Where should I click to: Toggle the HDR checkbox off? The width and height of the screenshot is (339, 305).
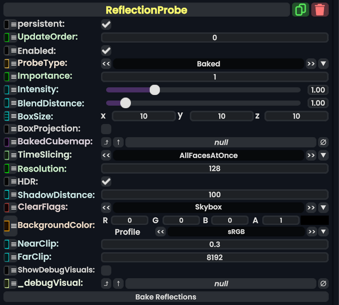coord(106,181)
